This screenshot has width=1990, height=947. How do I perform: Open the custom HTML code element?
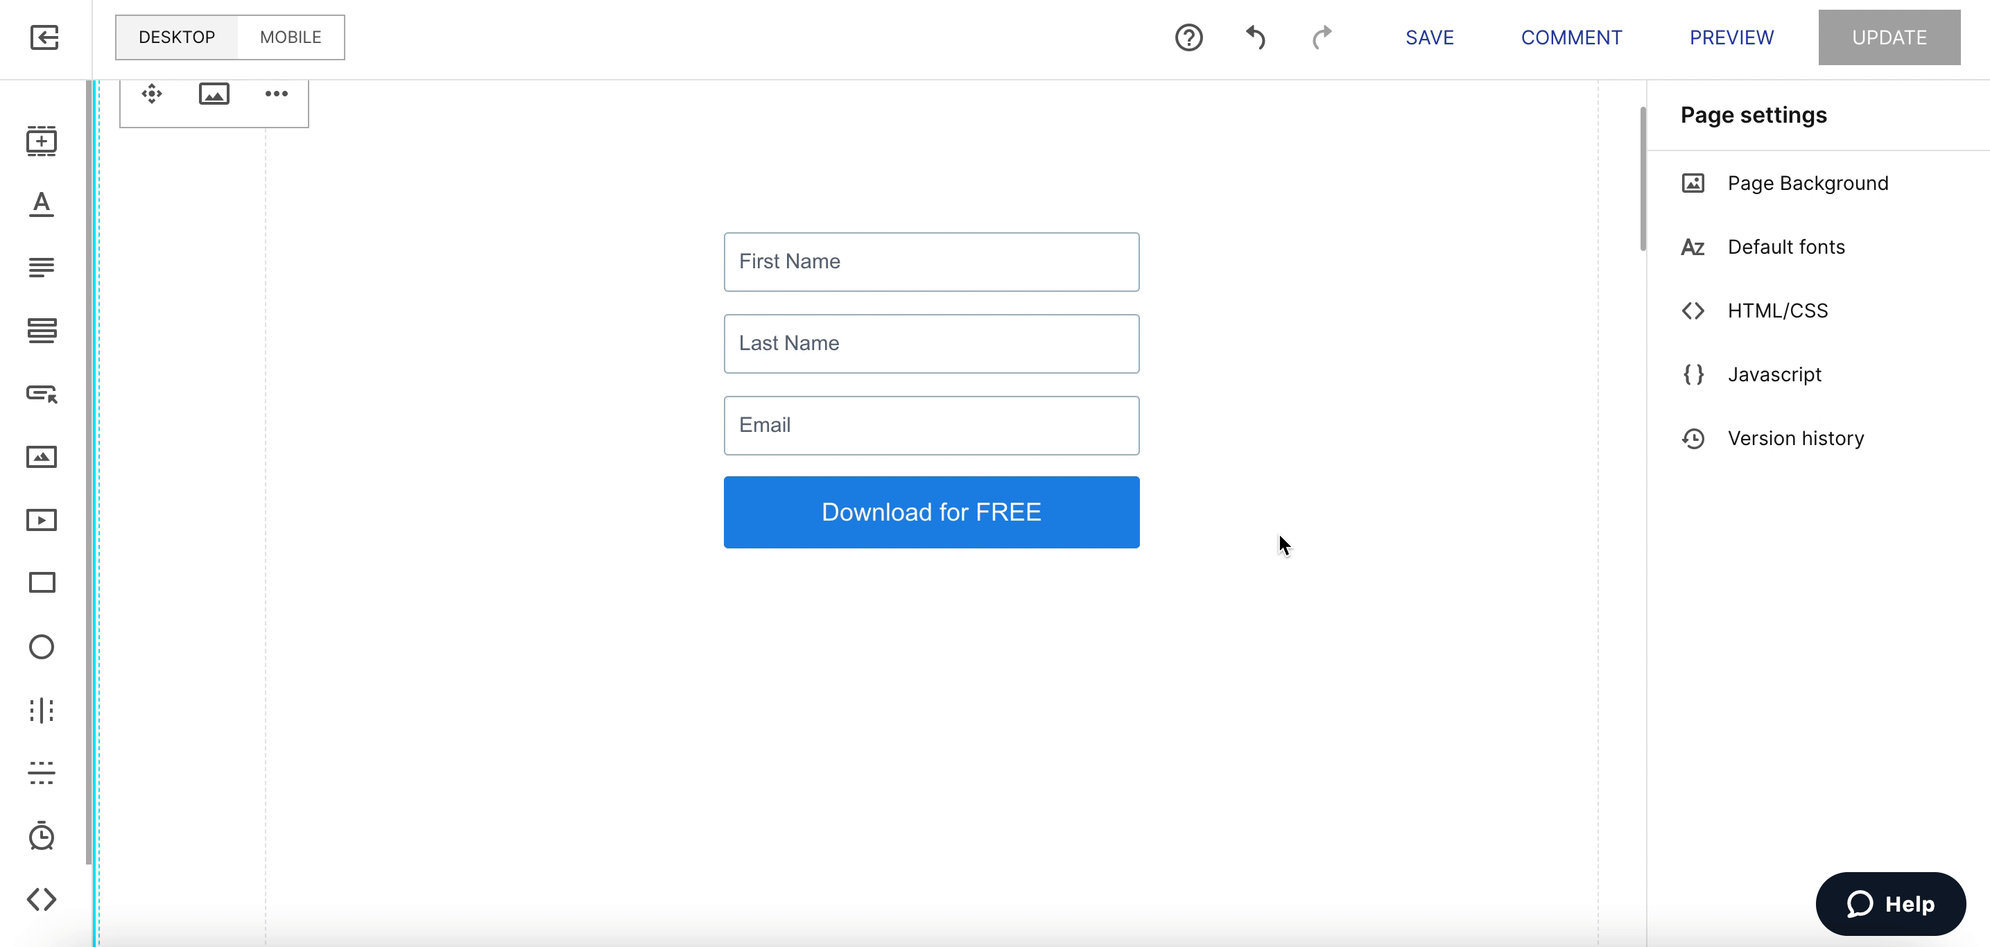point(42,898)
